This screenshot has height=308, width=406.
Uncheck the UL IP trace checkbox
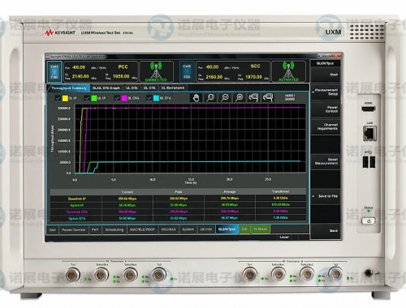coord(87,98)
